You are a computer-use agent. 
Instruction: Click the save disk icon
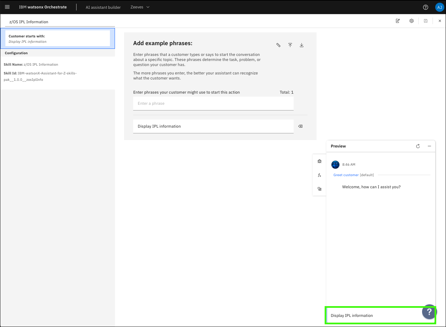tap(426, 21)
